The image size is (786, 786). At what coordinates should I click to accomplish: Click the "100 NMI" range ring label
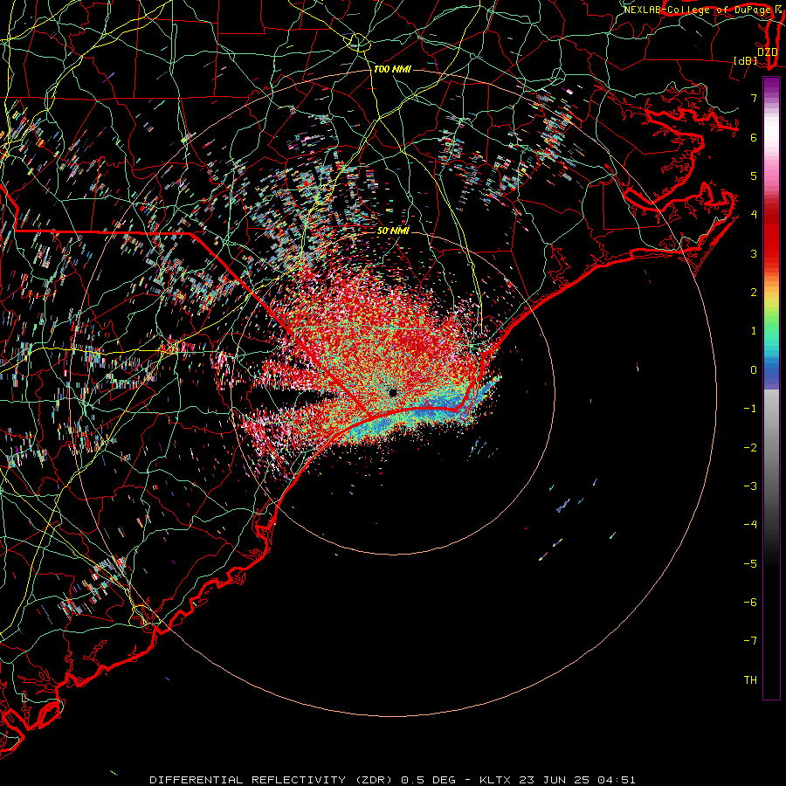point(392,69)
